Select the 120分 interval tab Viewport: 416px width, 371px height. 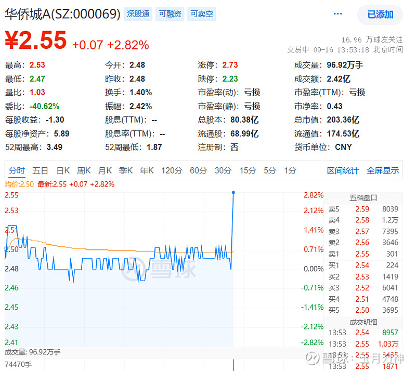(x=172, y=170)
